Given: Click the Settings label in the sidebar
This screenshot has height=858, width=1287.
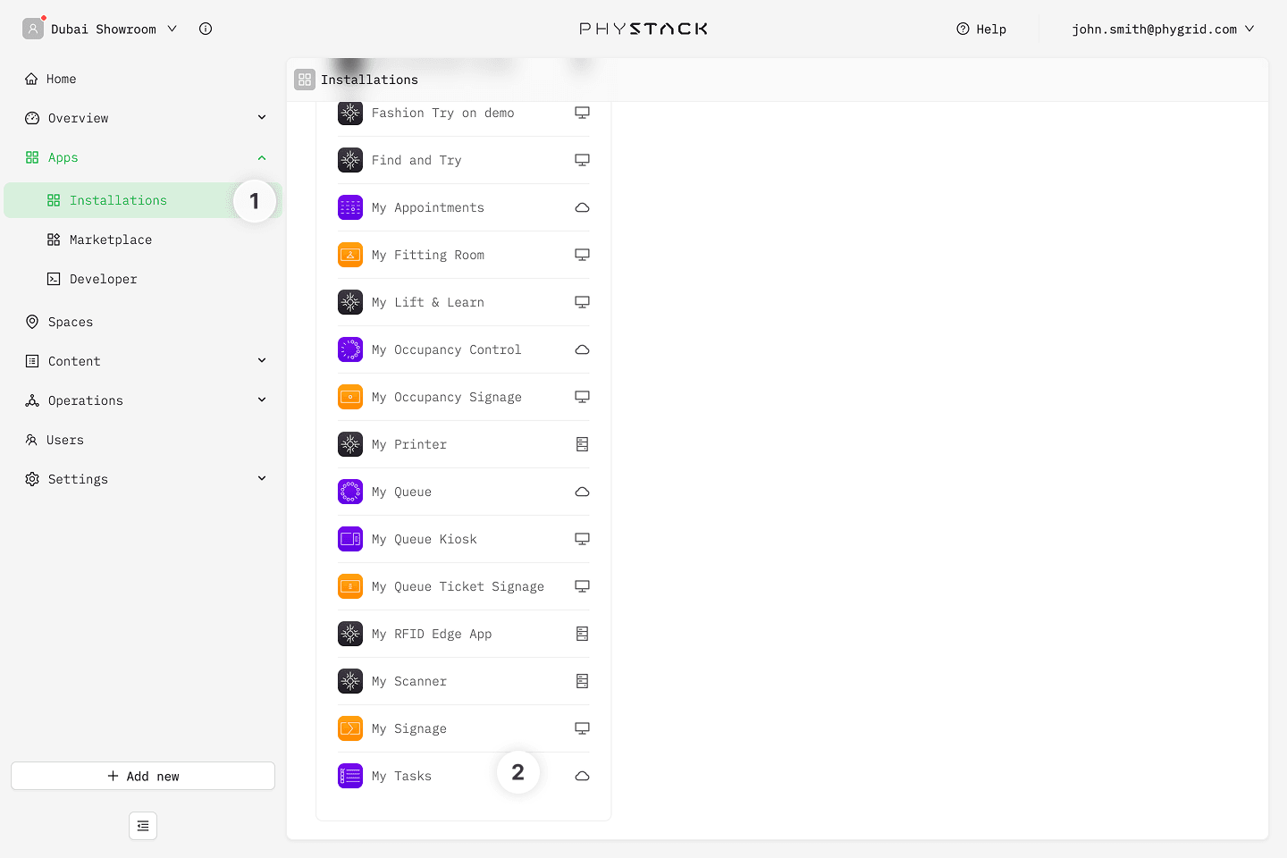Looking at the screenshot, I should (78, 479).
